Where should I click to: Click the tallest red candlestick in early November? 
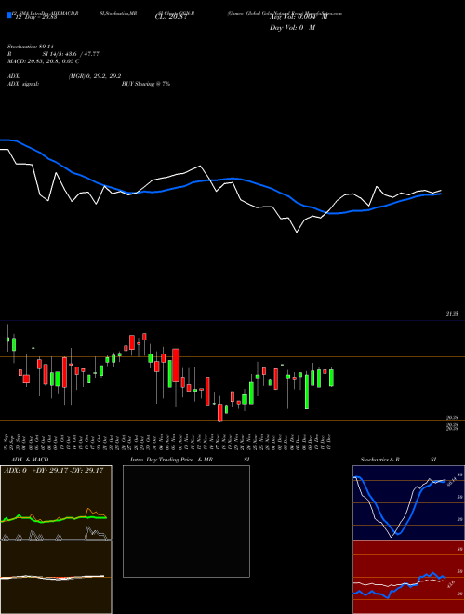pos(176,365)
